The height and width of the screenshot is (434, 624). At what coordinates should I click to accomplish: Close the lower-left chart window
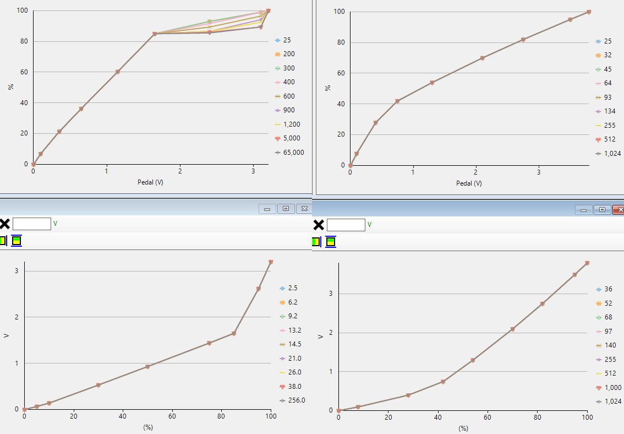point(304,209)
